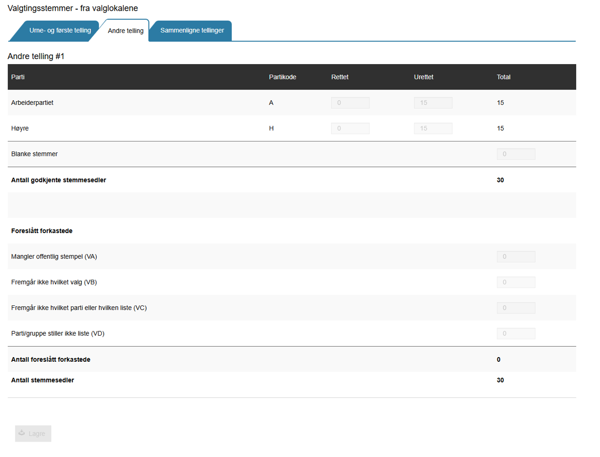The image size is (600, 457).
Task: Select the Andre telling tab
Action: click(x=125, y=31)
